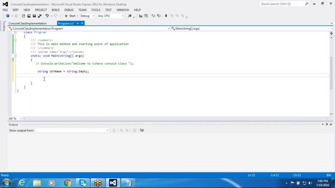Screen dimensions: 335x188
Task: Click the taskbar clock showing 7:06 PM
Action: pyautogui.click(x=322, y=183)
